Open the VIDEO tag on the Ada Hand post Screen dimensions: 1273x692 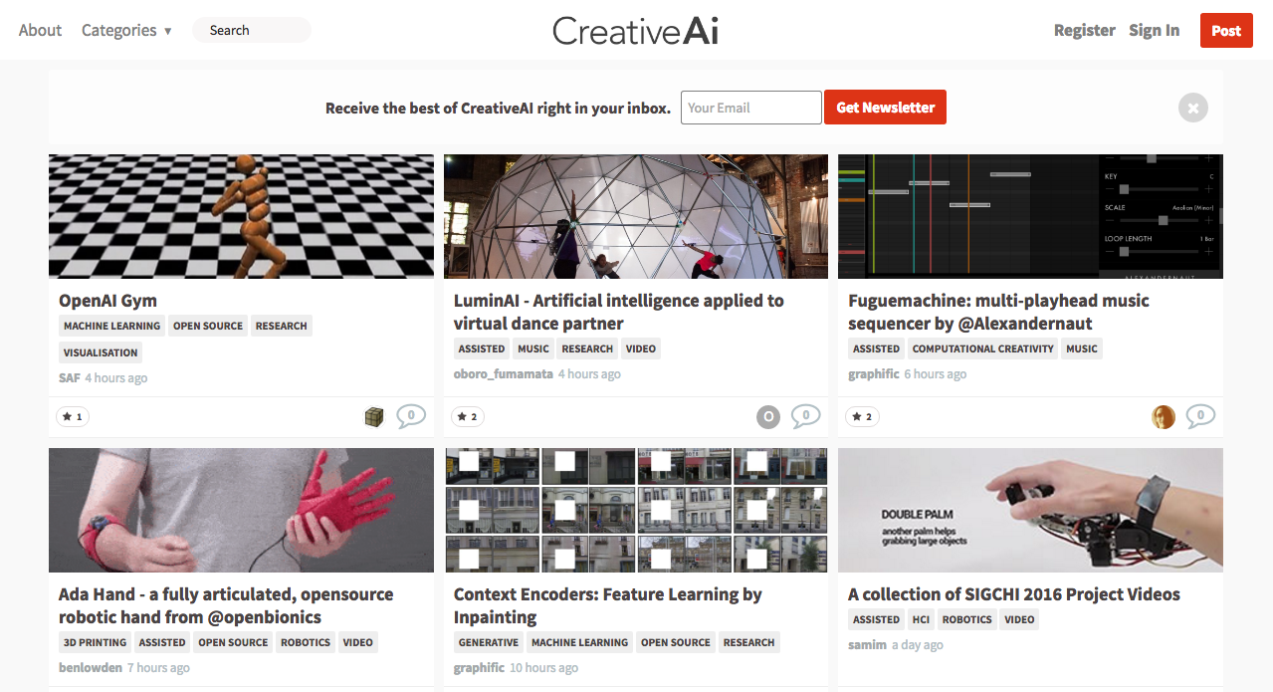[x=357, y=642]
